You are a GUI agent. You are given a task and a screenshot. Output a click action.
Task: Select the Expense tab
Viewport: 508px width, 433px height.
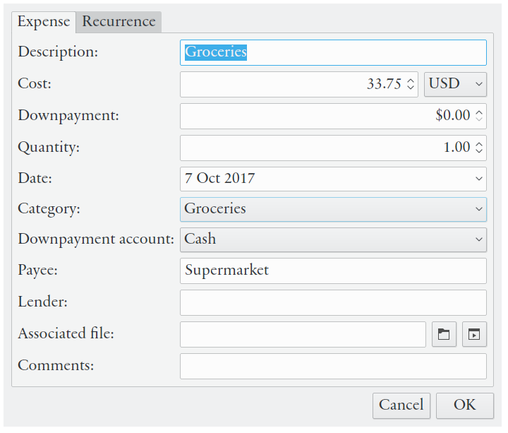tap(44, 21)
